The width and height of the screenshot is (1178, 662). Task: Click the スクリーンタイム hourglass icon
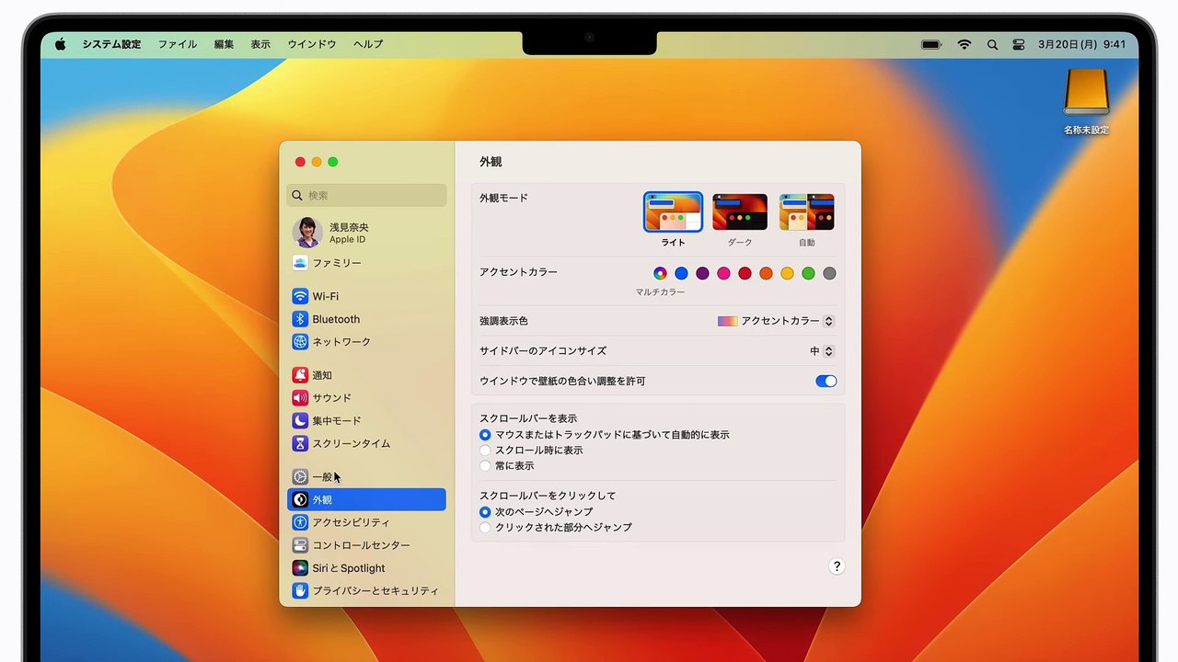[x=300, y=443]
